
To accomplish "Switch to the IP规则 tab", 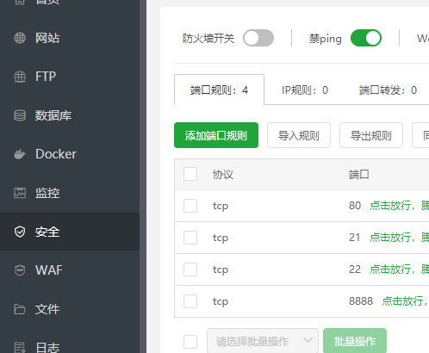I will 305,90.
